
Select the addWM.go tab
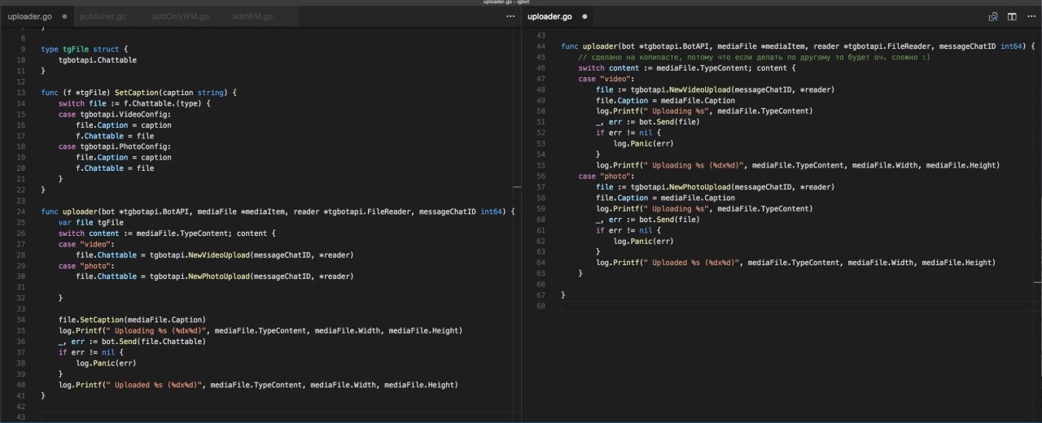click(252, 16)
